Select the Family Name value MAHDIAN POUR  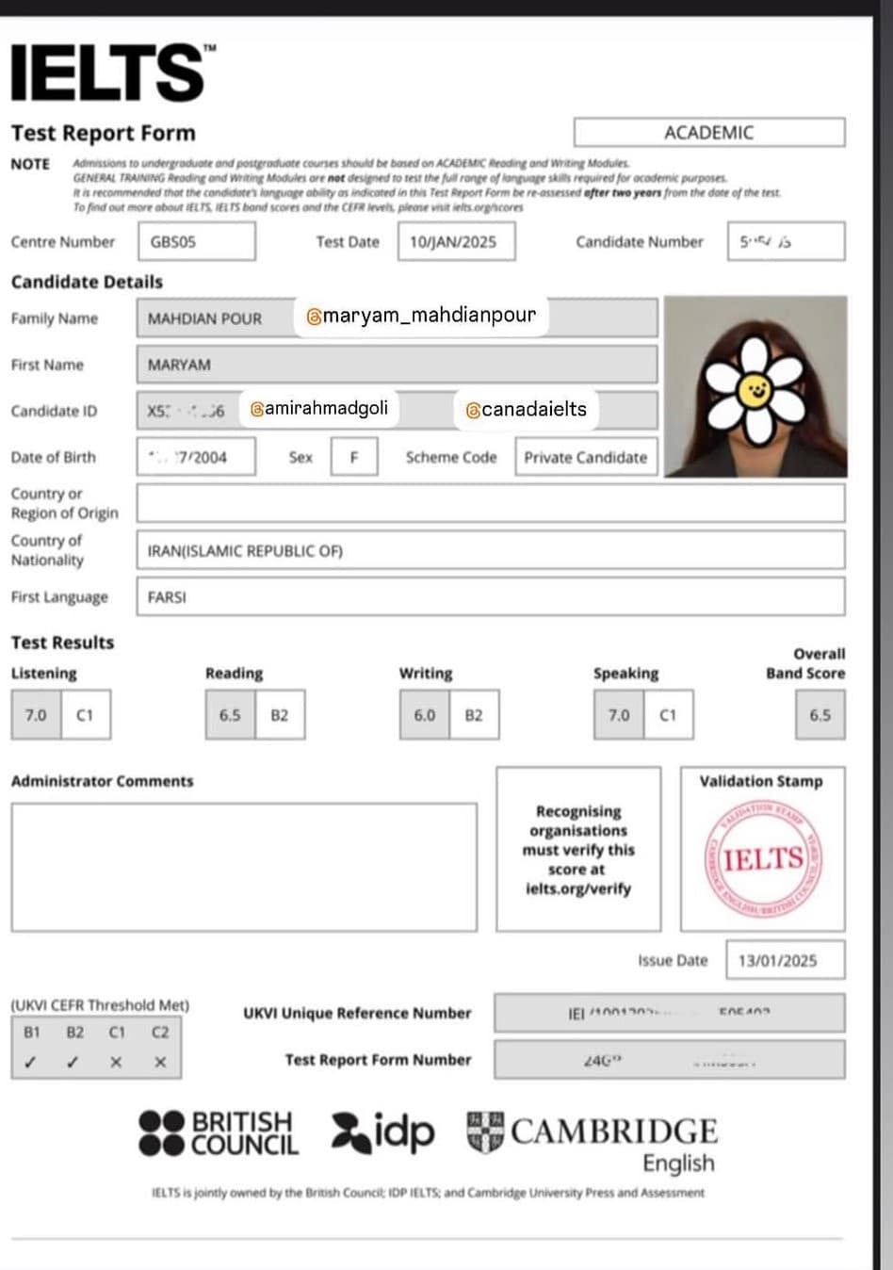click(x=204, y=318)
